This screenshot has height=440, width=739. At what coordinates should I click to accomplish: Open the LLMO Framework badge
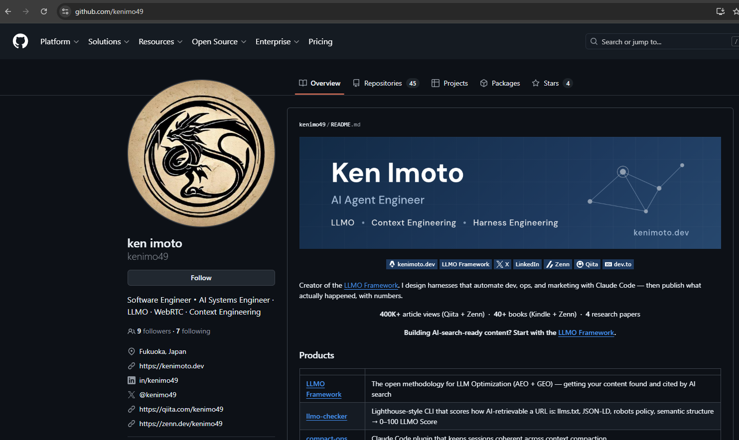coord(465,264)
